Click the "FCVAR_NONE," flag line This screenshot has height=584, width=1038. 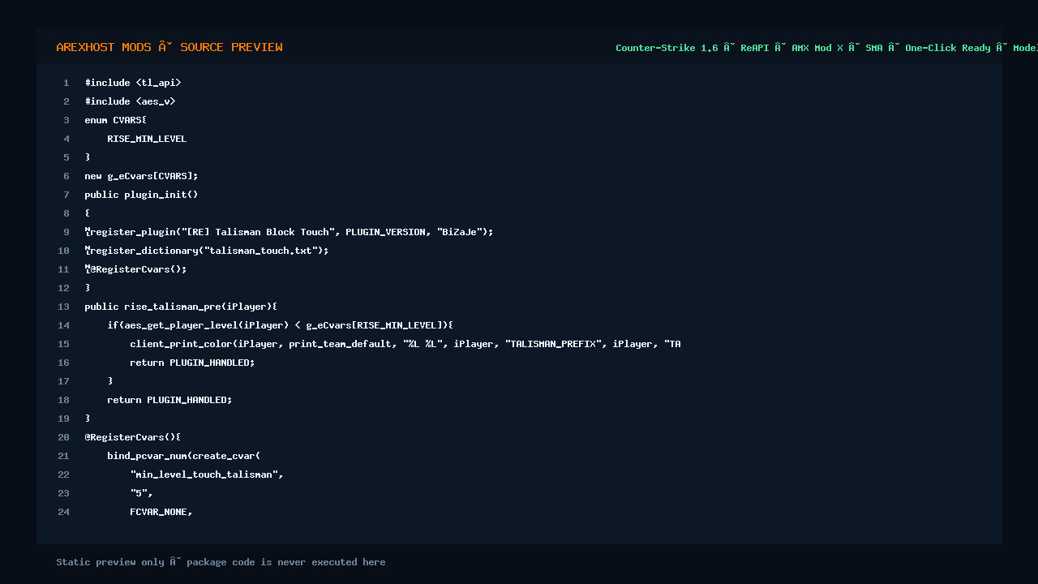point(161,512)
